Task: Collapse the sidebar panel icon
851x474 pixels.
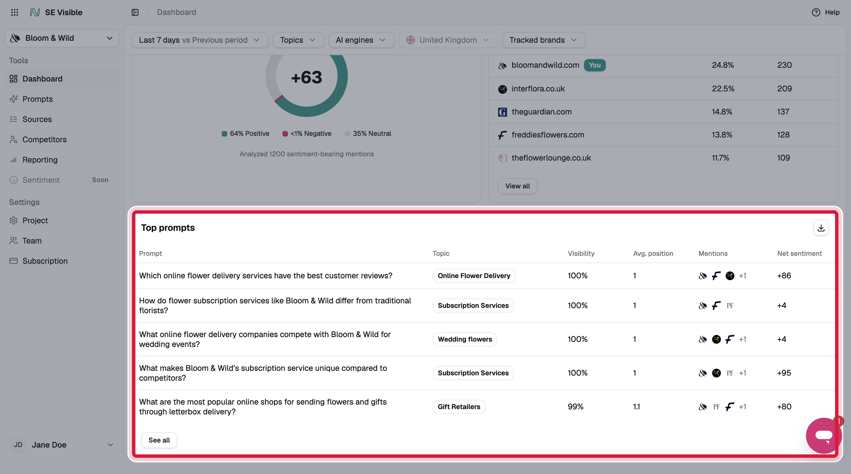Action: coord(135,12)
